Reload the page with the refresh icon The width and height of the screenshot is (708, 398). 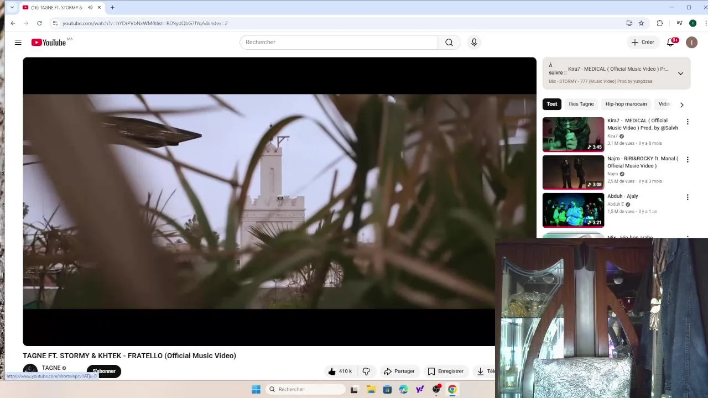(x=39, y=23)
